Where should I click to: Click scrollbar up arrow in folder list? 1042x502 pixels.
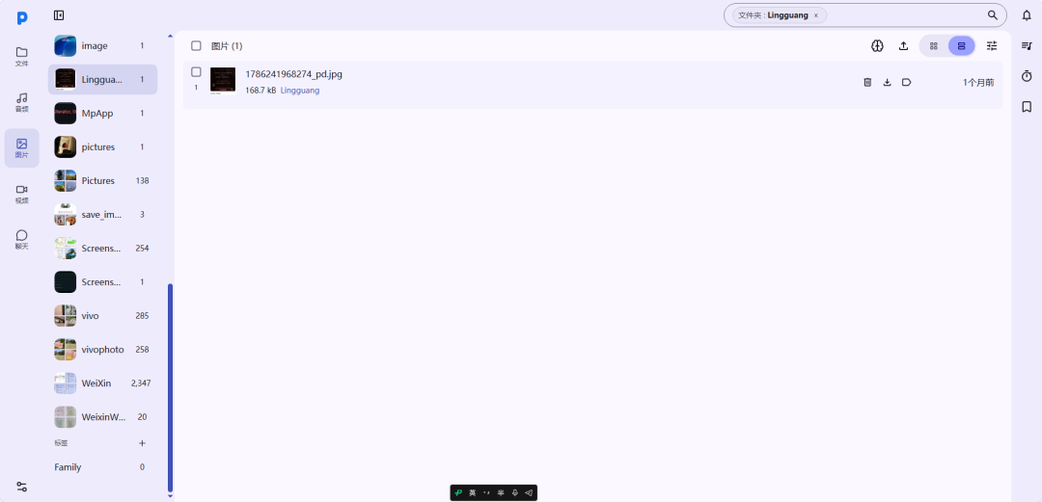pos(170,36)
